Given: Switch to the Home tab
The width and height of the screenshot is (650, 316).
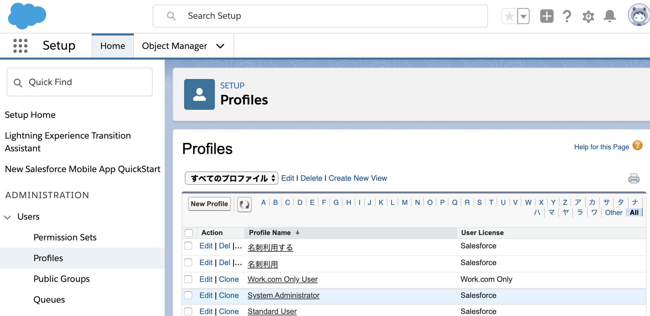Looking at the screenshot, I should [x=112, y=46].
